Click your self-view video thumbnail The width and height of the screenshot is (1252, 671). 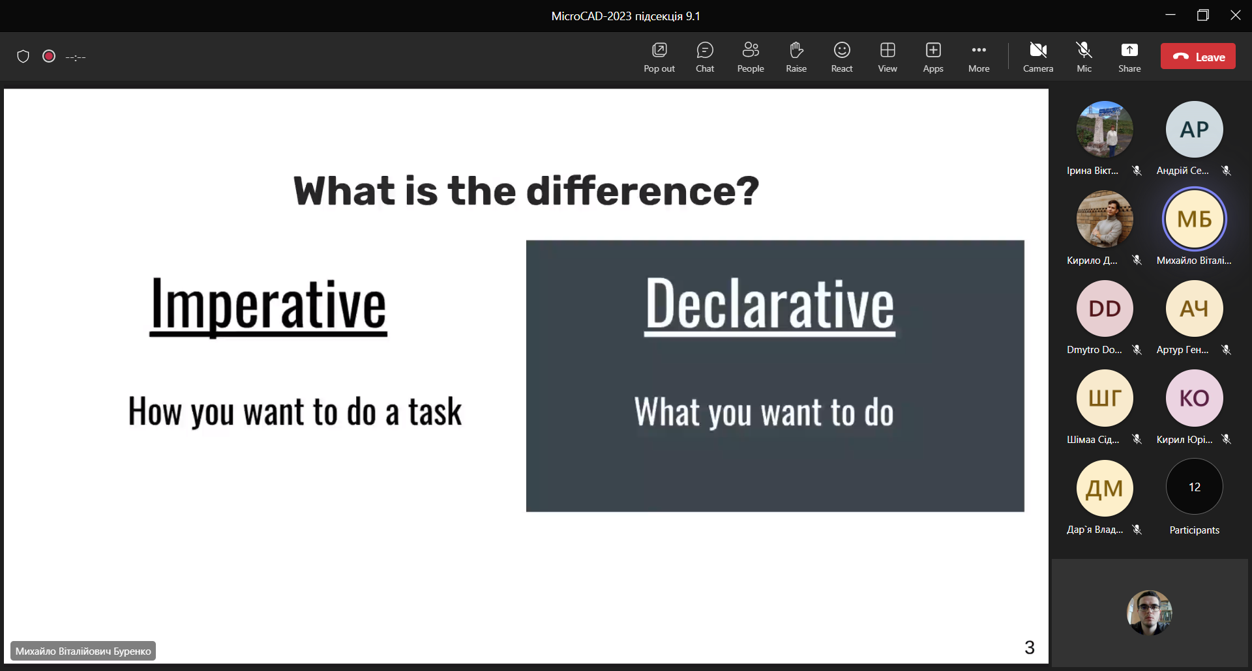[1149, 612]
